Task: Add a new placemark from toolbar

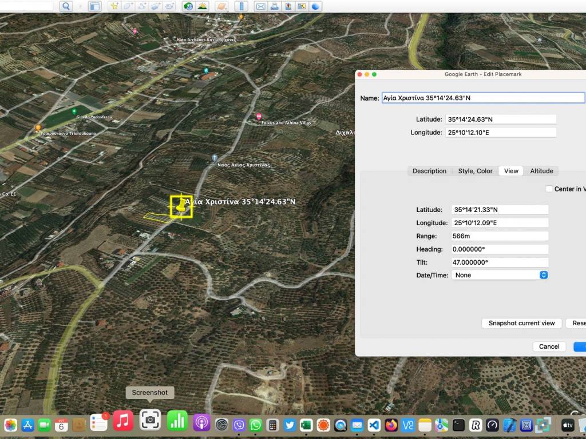Action: [114, 6]
